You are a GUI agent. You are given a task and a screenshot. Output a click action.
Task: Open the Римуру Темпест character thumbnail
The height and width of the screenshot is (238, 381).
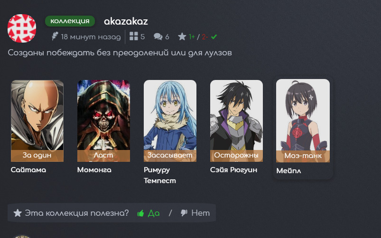tap(170, 121)
